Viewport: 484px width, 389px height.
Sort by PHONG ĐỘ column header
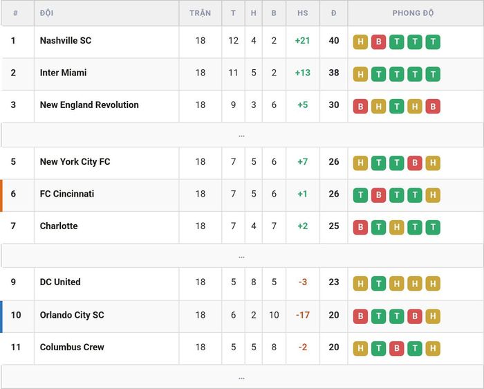click(413, 13)
